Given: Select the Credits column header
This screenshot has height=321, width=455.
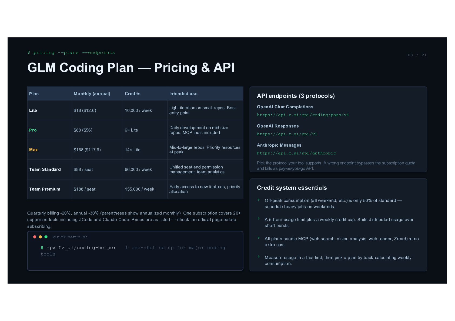Looking at the screenshot, I should [x=133, y=94].
